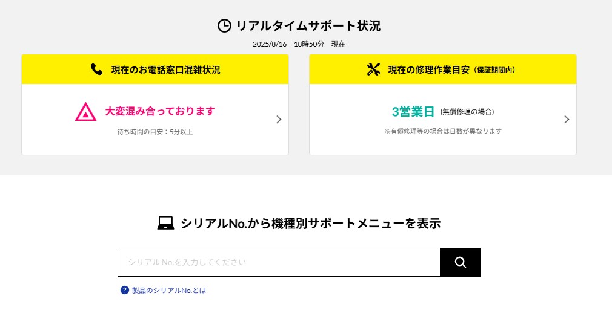Click the wrench and screwdriver repair icon
The image size is (612, 336).
pyautogui.click(x=373, y=69)
